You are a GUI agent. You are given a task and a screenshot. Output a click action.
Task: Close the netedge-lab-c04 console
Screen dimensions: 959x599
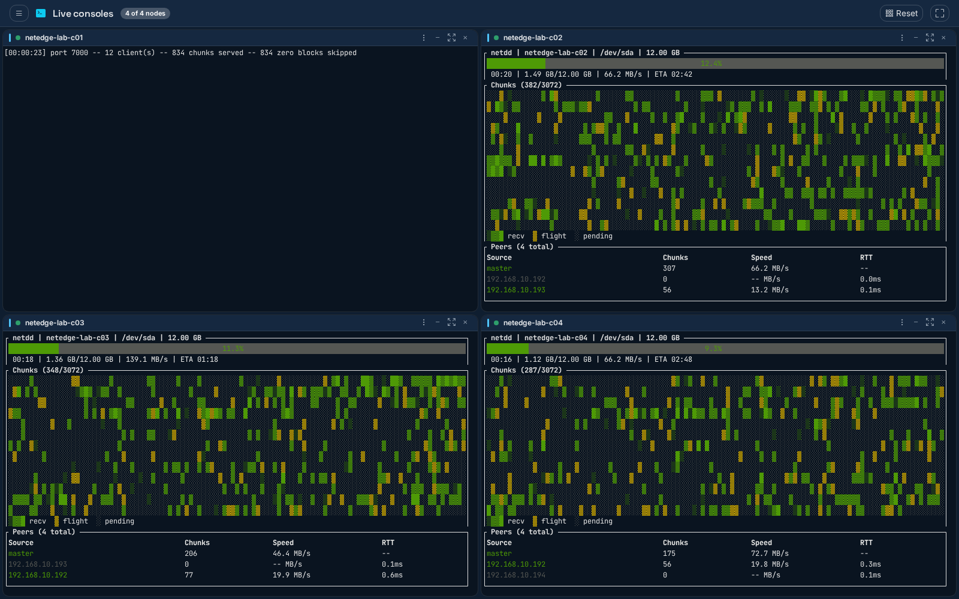tap(943, 323)
